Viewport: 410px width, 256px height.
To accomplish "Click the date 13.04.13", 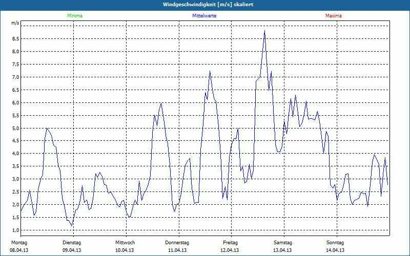I will 282,250.
